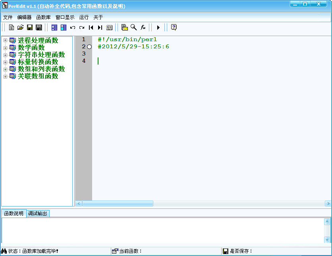Click the jump-to-end arrow icon
332x256 pixels.
pyautogui.click(x=100, y=27)
